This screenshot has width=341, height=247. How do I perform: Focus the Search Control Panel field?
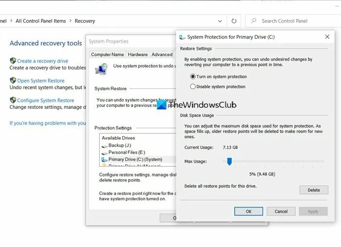[x=293, y=21]
